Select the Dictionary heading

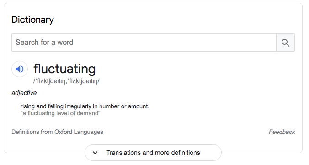33,20
